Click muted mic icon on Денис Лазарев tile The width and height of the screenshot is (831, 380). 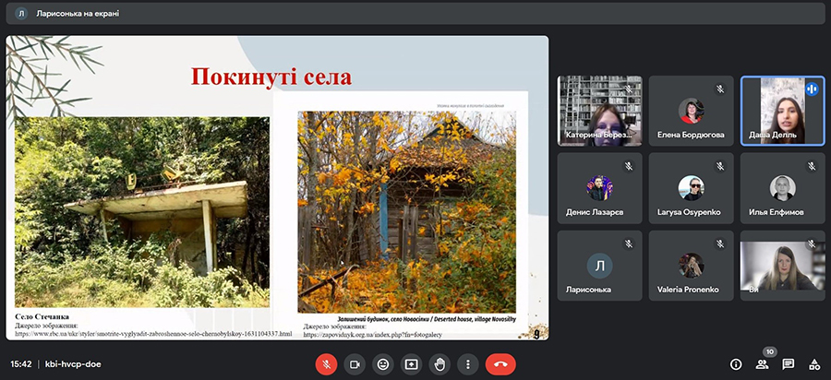click(629, 166)
